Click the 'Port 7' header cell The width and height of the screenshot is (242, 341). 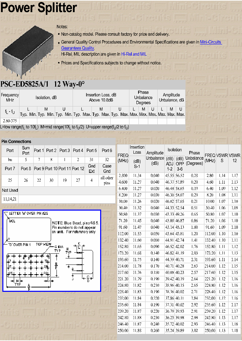pos(10,168)
